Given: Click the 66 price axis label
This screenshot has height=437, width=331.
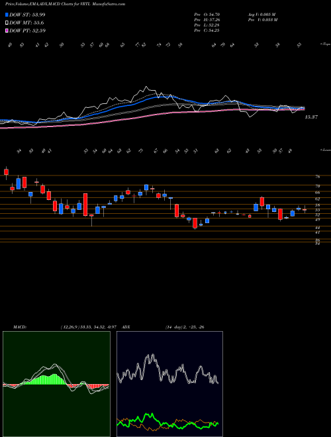Looking at the screenshot, I should (318, 193).
